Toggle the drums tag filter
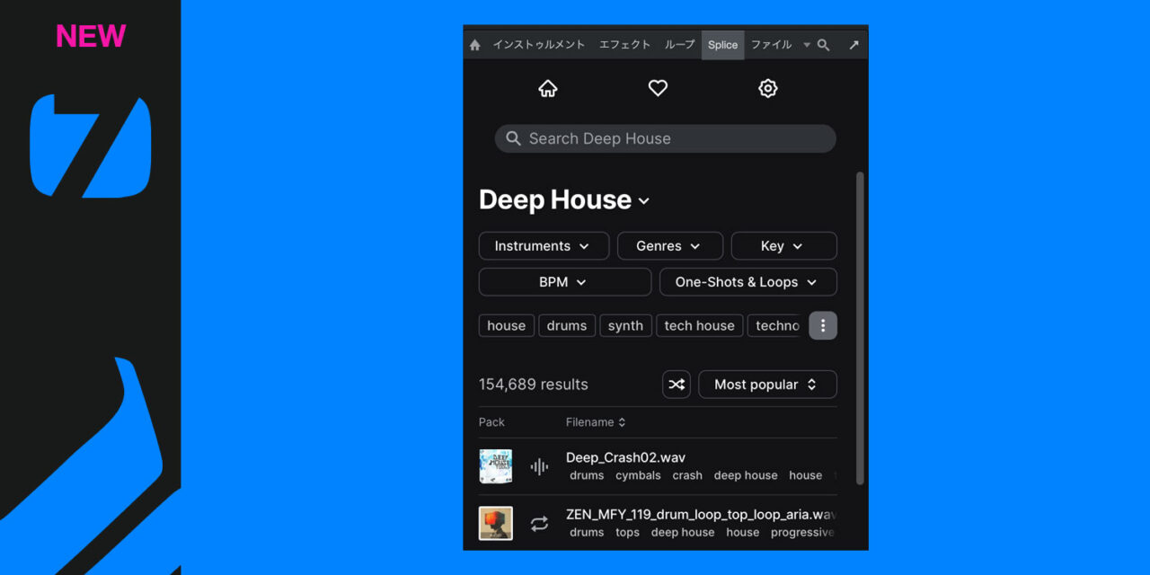The height and width of the screenshot is (575, 1150). pyautogui.click(x=567, y=326)
